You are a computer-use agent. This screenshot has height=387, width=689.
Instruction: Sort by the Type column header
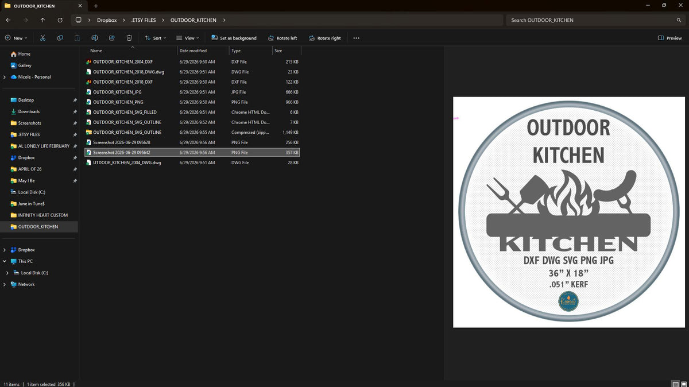[x=250, y=51]
